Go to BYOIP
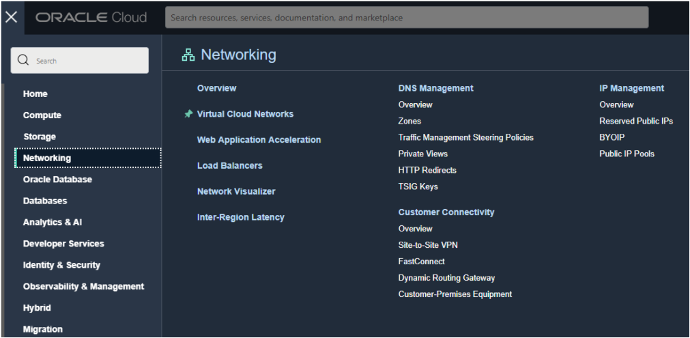The width and height of the screenshot is (690, 338). point(612,137)
